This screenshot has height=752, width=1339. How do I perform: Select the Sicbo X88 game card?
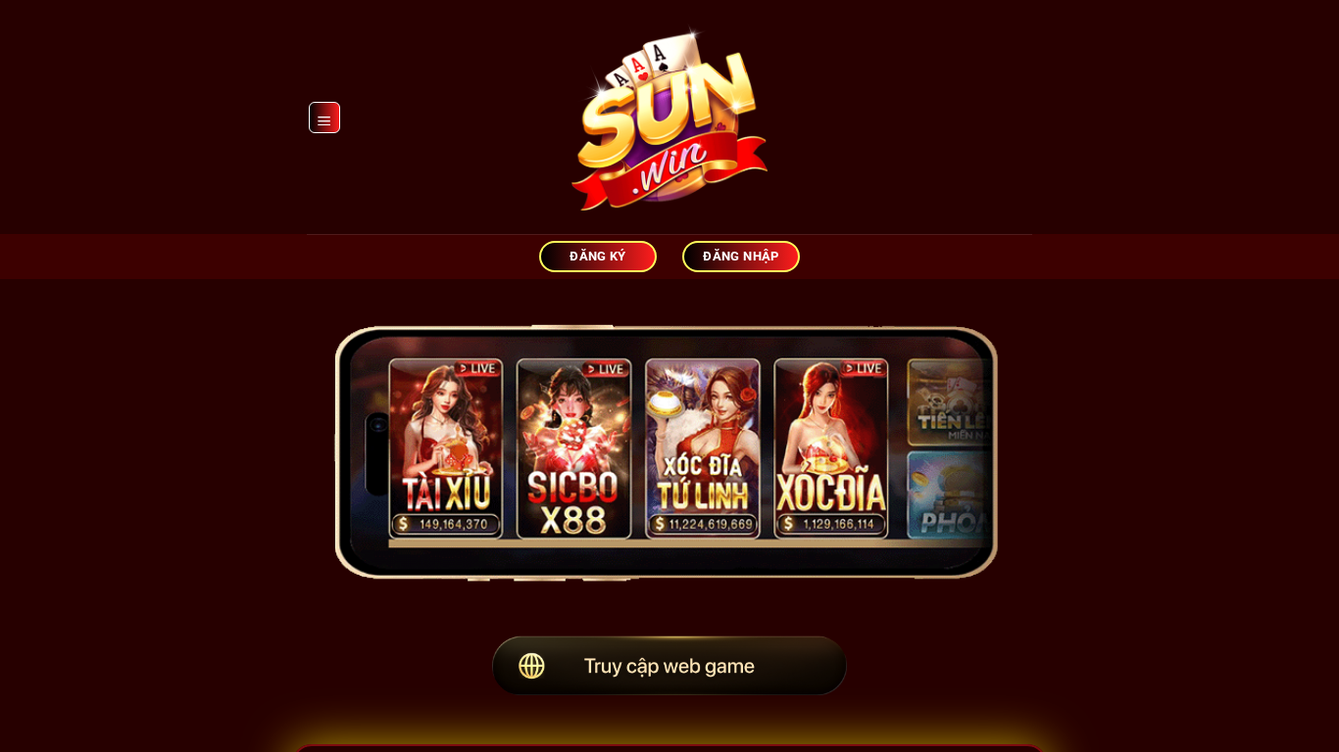[574, 448]
